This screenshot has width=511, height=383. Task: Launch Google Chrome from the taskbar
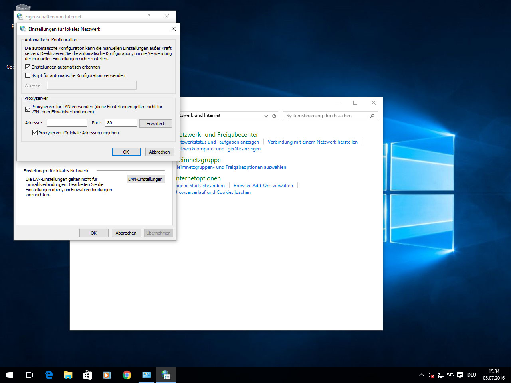tap(127, 375)
